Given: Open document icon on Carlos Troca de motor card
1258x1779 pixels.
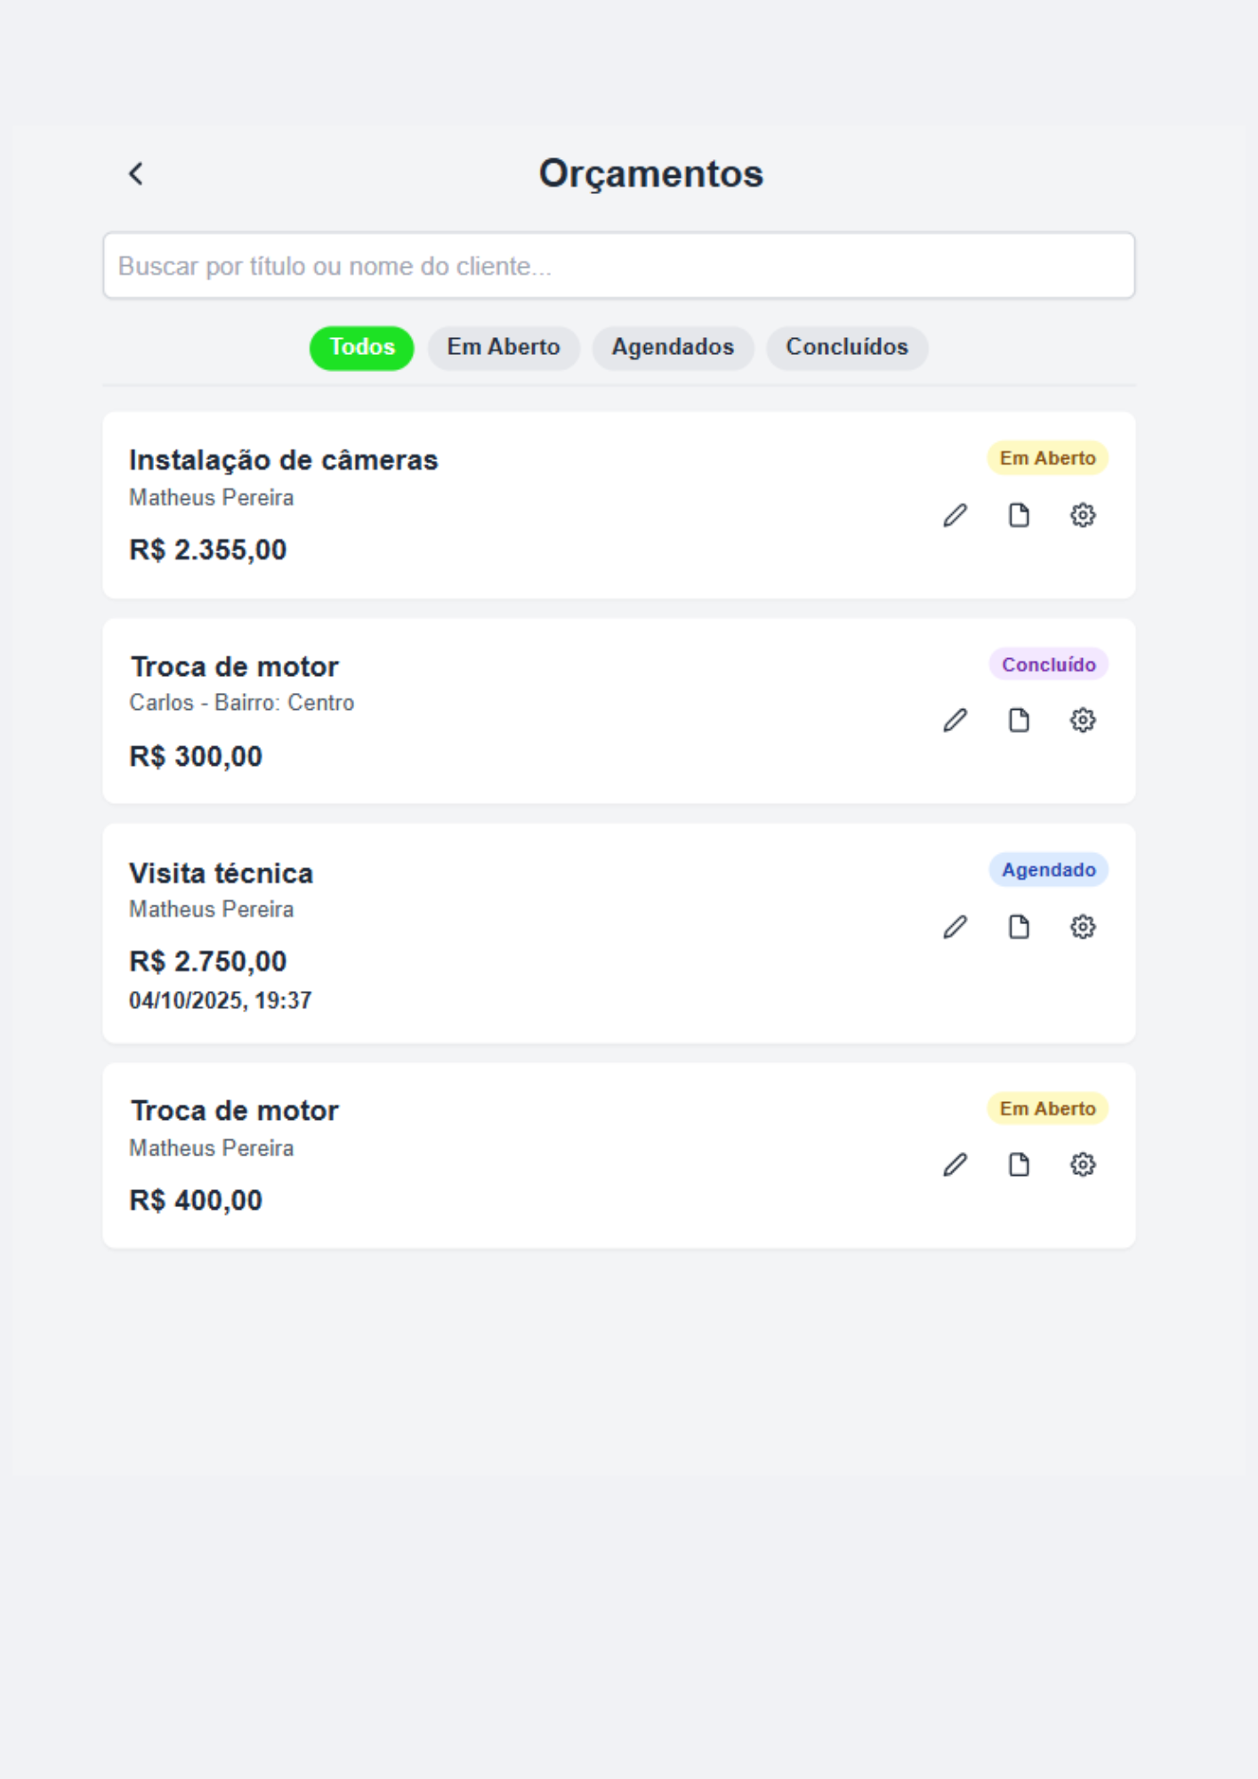Looking at the screenshot, I should tap(1019, 720).
